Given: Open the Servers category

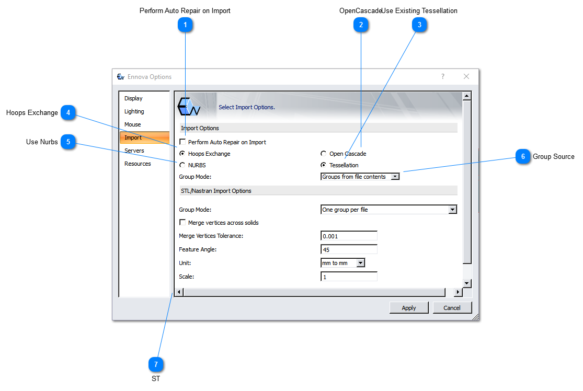Looking at the screenshot, I should 134,151.
